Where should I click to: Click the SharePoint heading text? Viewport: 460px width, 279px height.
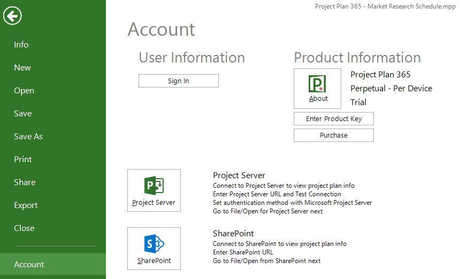pos(233,233)
